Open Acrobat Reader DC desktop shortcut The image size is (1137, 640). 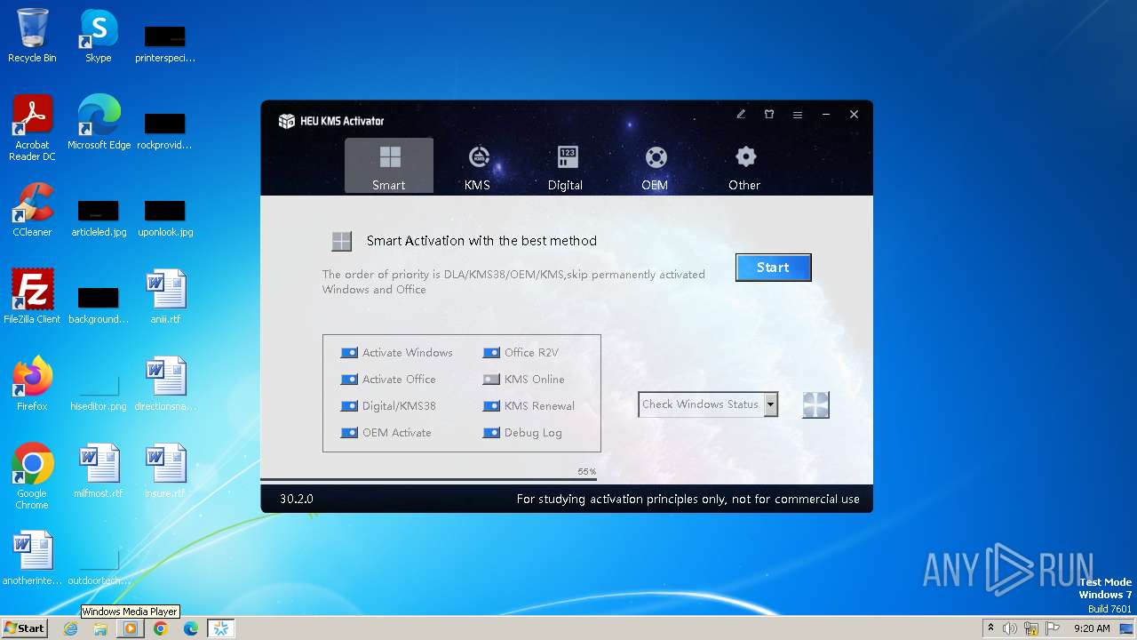pyautogui.click(x=32, y=128)
